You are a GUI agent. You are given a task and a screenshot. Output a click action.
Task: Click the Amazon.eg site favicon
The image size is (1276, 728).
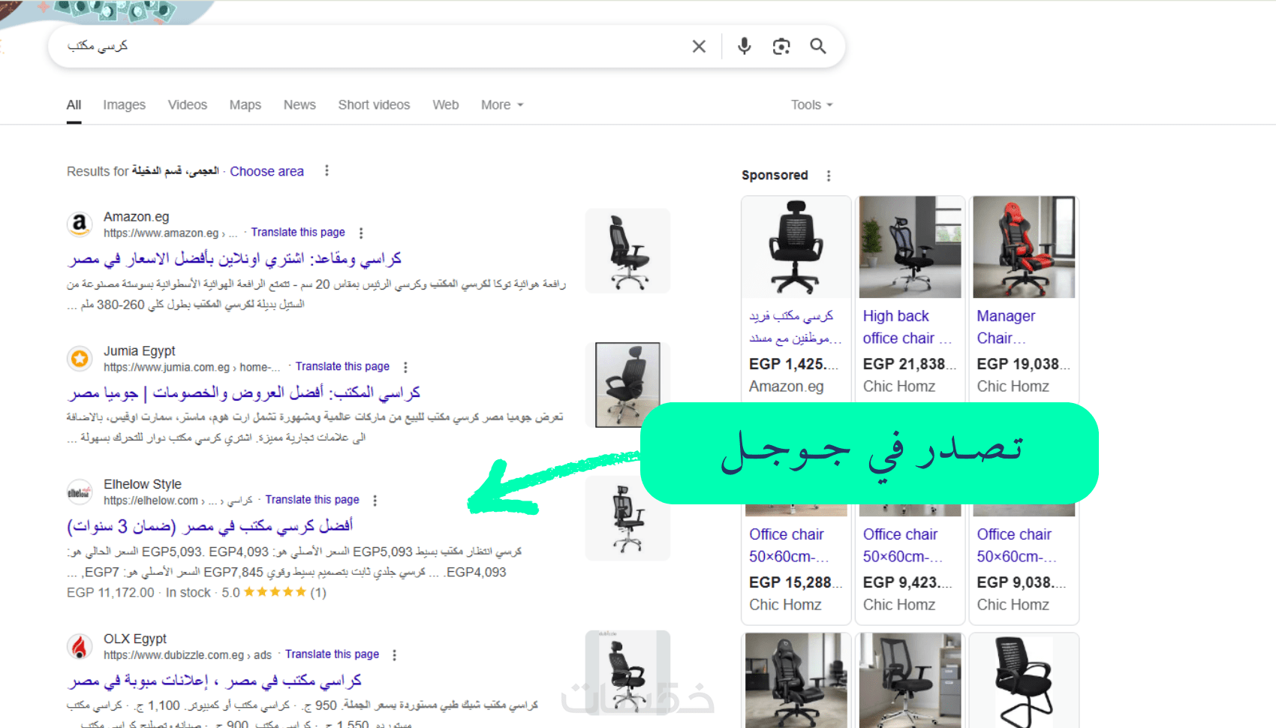(x=80, y=224)
